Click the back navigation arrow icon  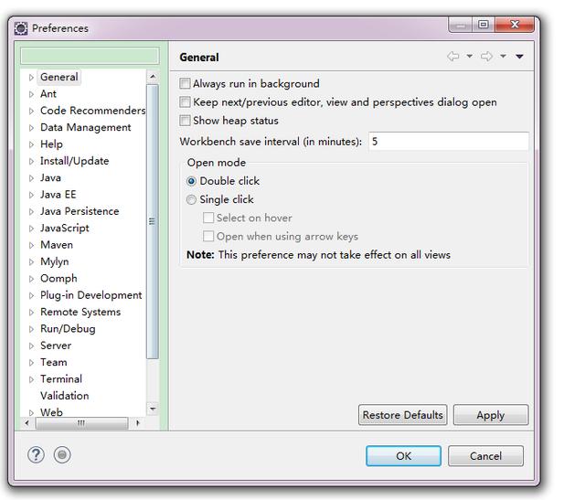pyautogui.click(x=453, y=57)
